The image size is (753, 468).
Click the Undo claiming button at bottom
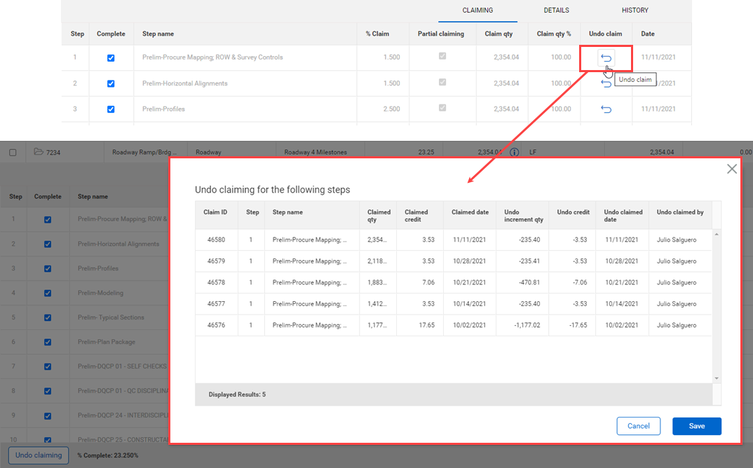coord(39,455)
